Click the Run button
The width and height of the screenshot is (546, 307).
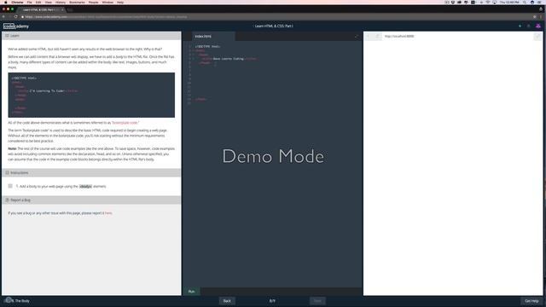click(191, 292)
